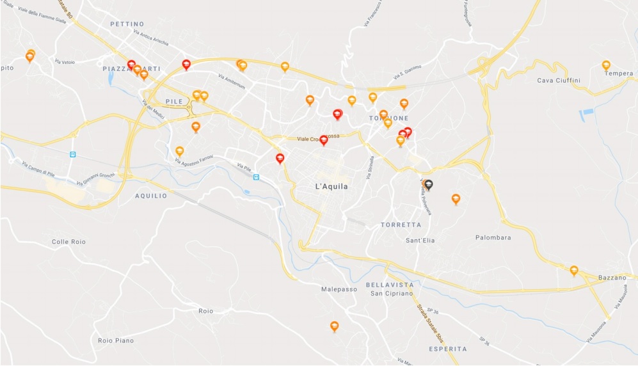Click the train station icon near Via Pile
The image size is (638, 366).
(256, 177)
